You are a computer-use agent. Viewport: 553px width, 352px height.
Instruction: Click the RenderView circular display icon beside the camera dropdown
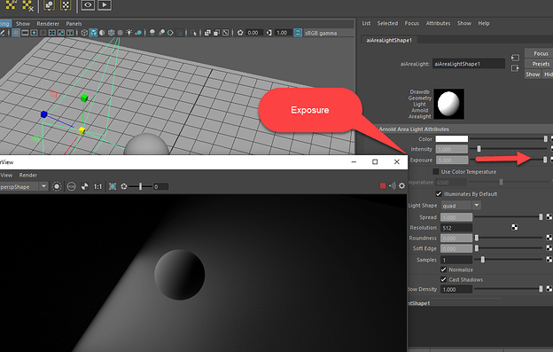point(57,186)
